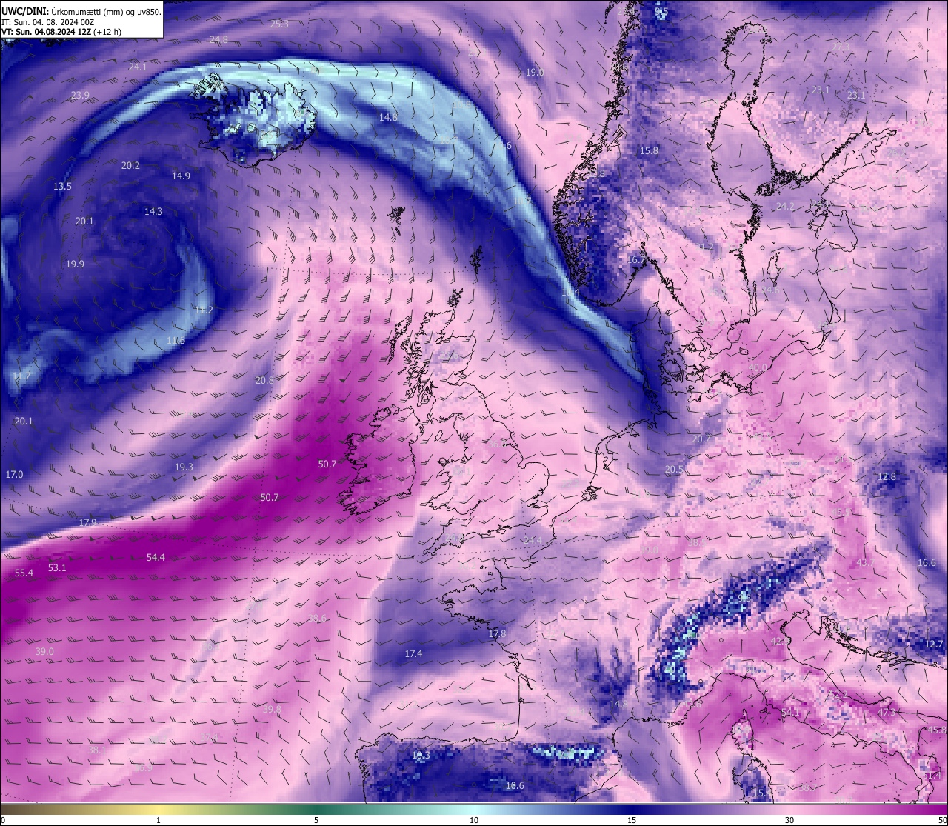948x826 pixels.
Task: Click the 'IT: Sun. 04. 08. 2024 00Z' line
Action: tap(47, 22)
